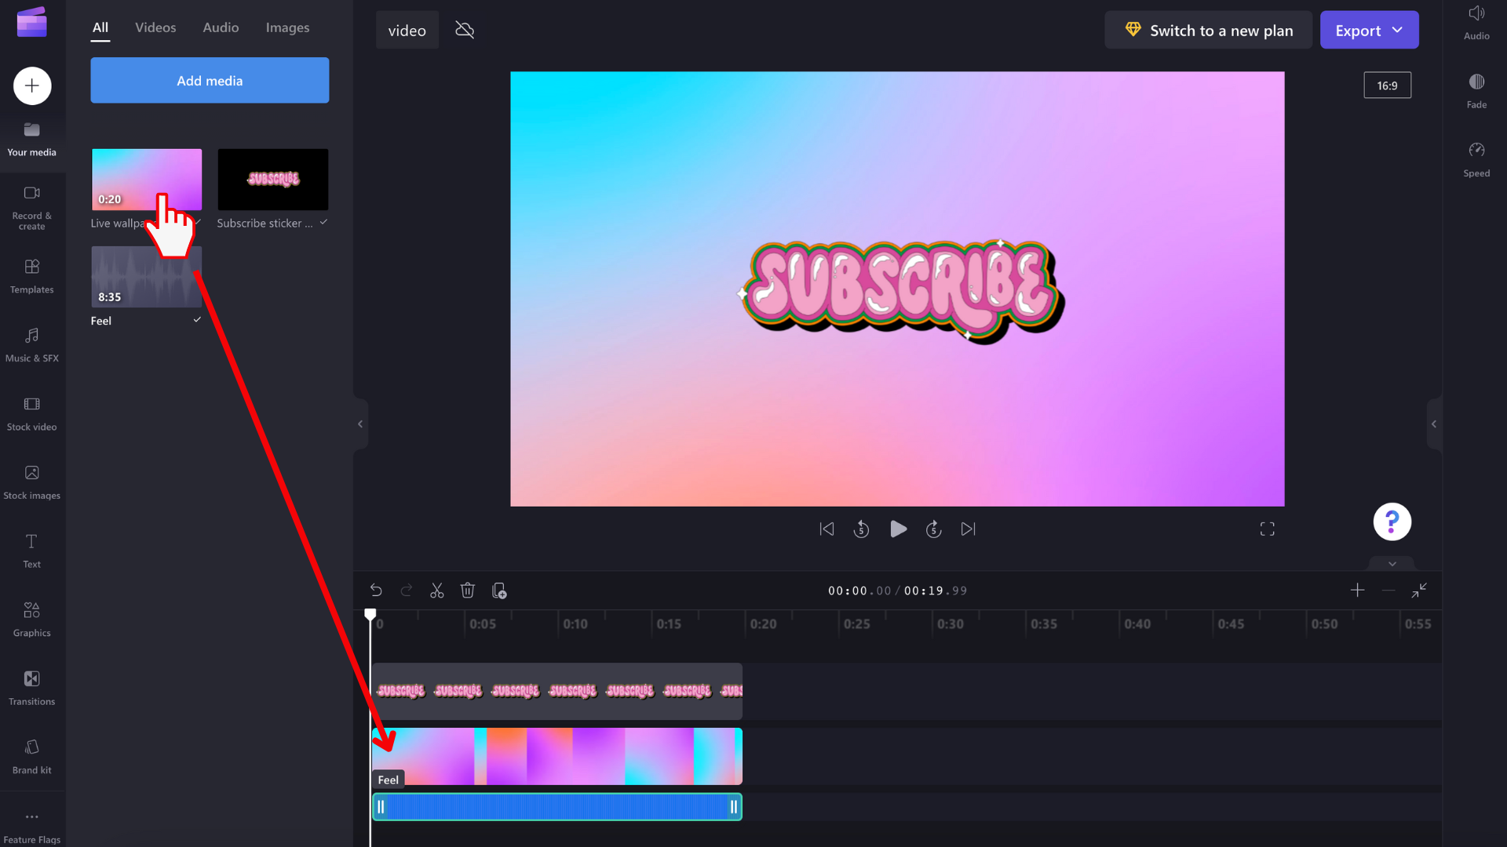Expand the Export dropdown options
The height and width of the screenshot is (847, 1507).
(1399, 30)
